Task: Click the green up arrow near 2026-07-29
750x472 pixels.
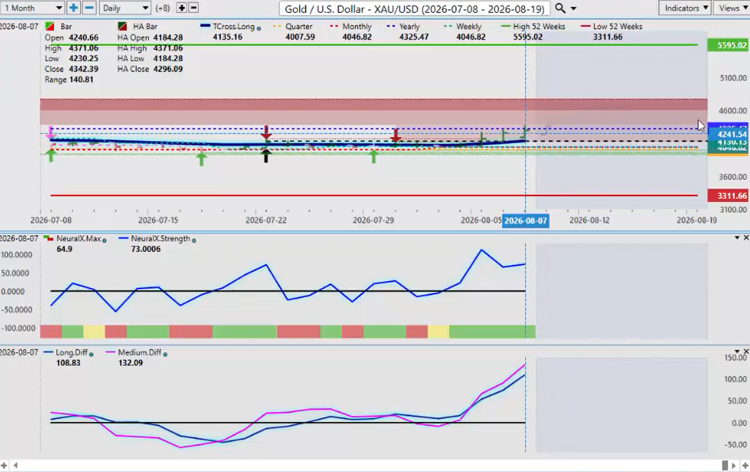Action: pos(374,156)
